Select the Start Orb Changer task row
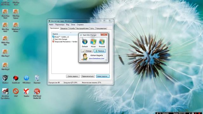Image resolution: width=203 pixels, height=114 pixels. pos(65,39)
